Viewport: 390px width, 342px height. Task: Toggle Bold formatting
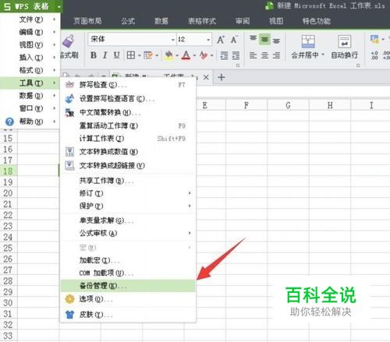click(x=94, y=55)
